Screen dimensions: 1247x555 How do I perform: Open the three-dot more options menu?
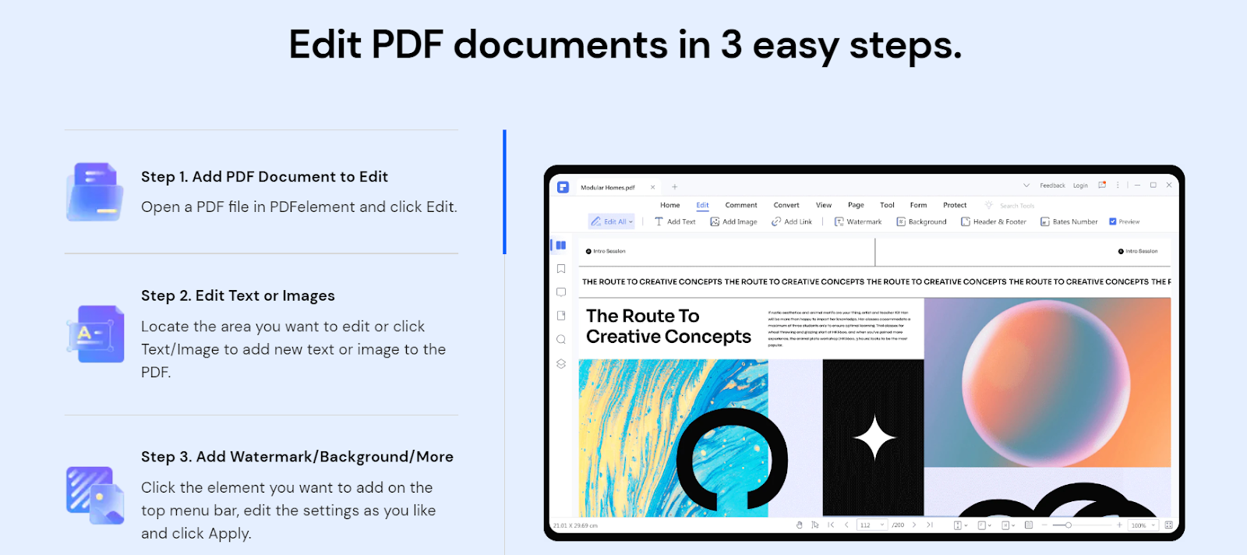(1118, 186)
